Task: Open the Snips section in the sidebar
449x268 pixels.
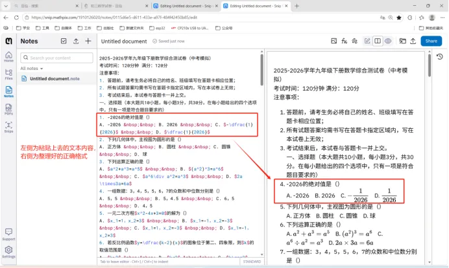Action: [8, 127]
